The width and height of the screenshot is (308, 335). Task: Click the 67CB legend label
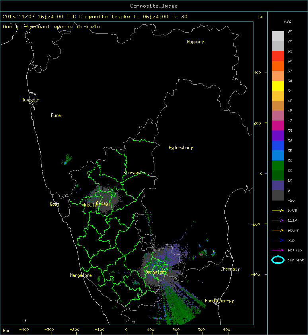pos(292,210)
